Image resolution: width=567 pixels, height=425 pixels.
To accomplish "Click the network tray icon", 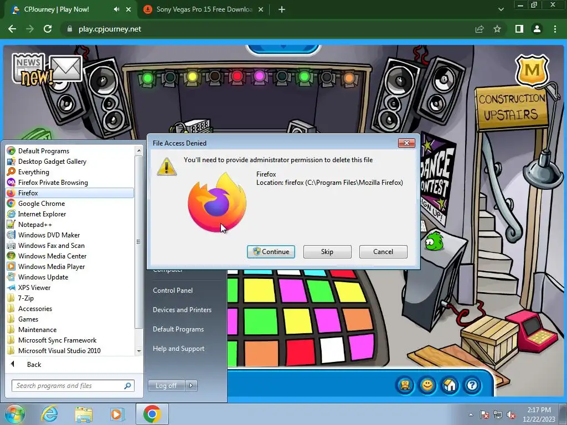I will click(498, 414).
